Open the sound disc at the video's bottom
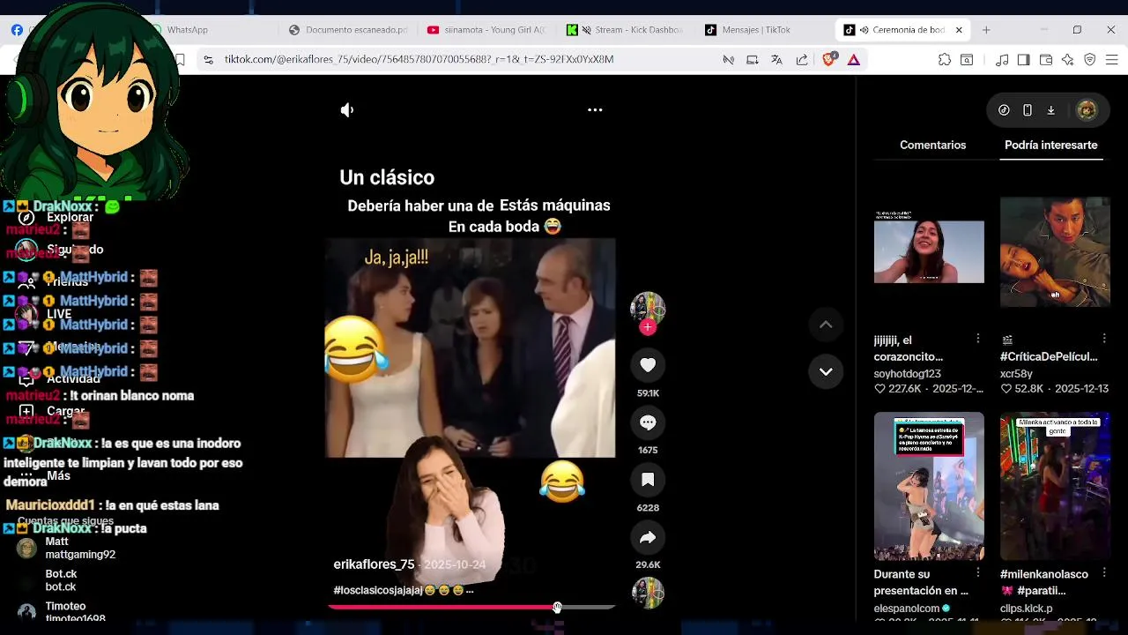This screenshot has width=1128, height=635. click(648, 593)
